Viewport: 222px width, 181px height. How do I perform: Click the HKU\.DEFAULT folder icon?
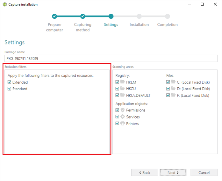coord(123,95)
